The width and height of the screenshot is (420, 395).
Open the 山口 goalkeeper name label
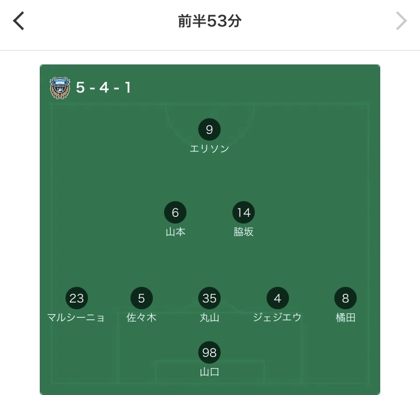point(209,371)
